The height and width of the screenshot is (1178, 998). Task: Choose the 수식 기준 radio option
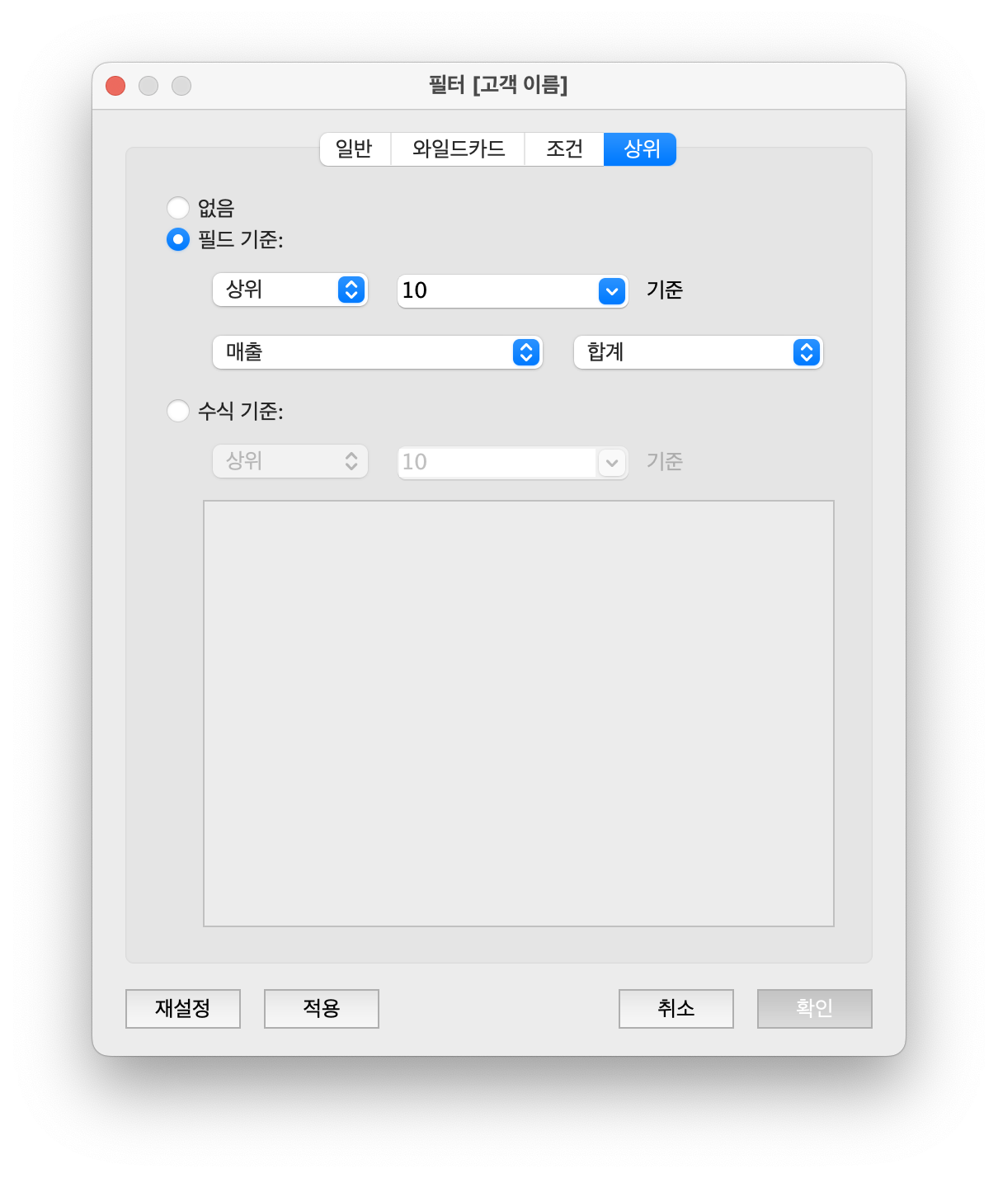pos(178,411)
